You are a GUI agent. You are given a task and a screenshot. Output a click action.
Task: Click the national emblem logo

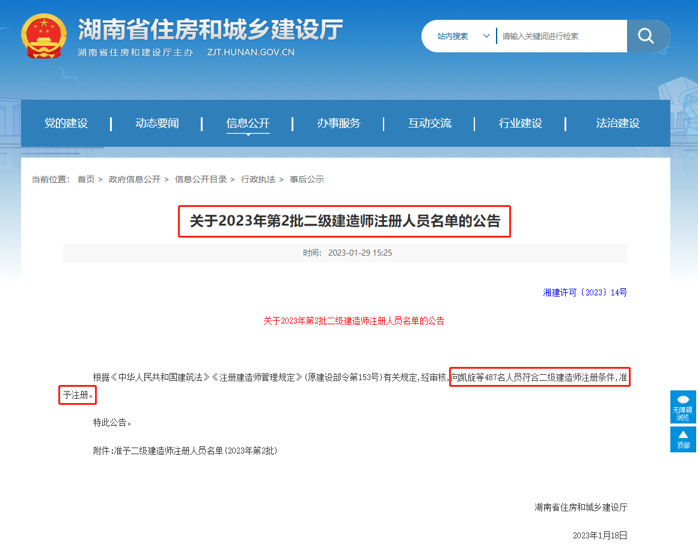pos(44,36)
